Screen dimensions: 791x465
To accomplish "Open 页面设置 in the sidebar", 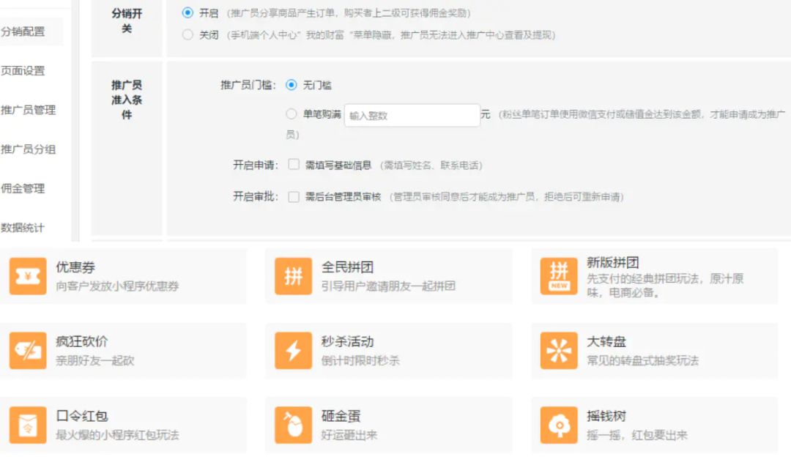I will click(x=23, y=70).
